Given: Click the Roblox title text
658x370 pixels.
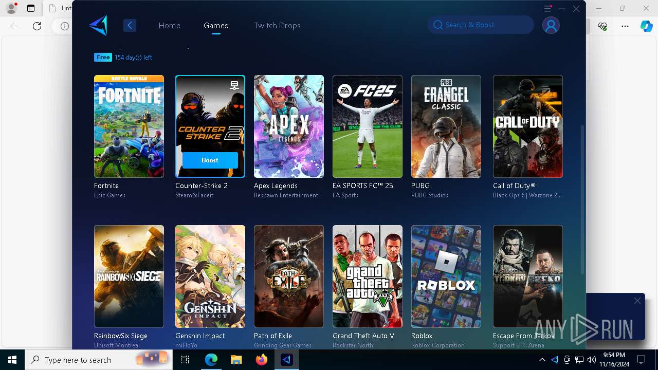Looking at the screenshot, I should (x=422, y=336).
